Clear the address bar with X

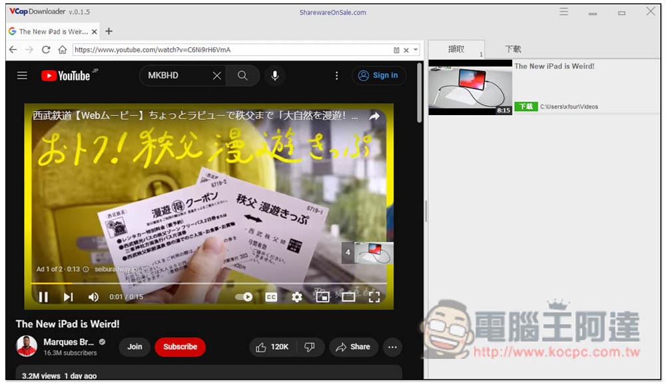pyautogui.click(x=406, y=50)
